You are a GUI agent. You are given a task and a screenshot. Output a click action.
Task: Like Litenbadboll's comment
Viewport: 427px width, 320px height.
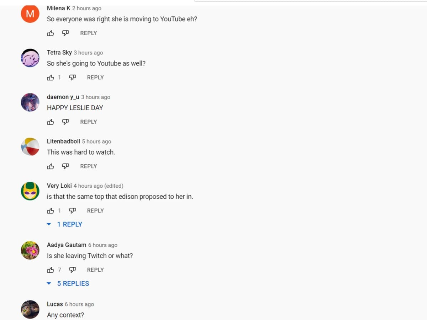pos(51,166)
